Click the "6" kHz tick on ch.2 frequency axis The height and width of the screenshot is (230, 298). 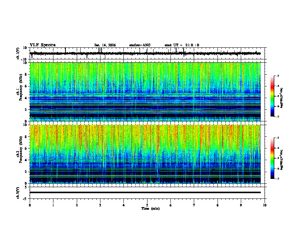[26, 148]
